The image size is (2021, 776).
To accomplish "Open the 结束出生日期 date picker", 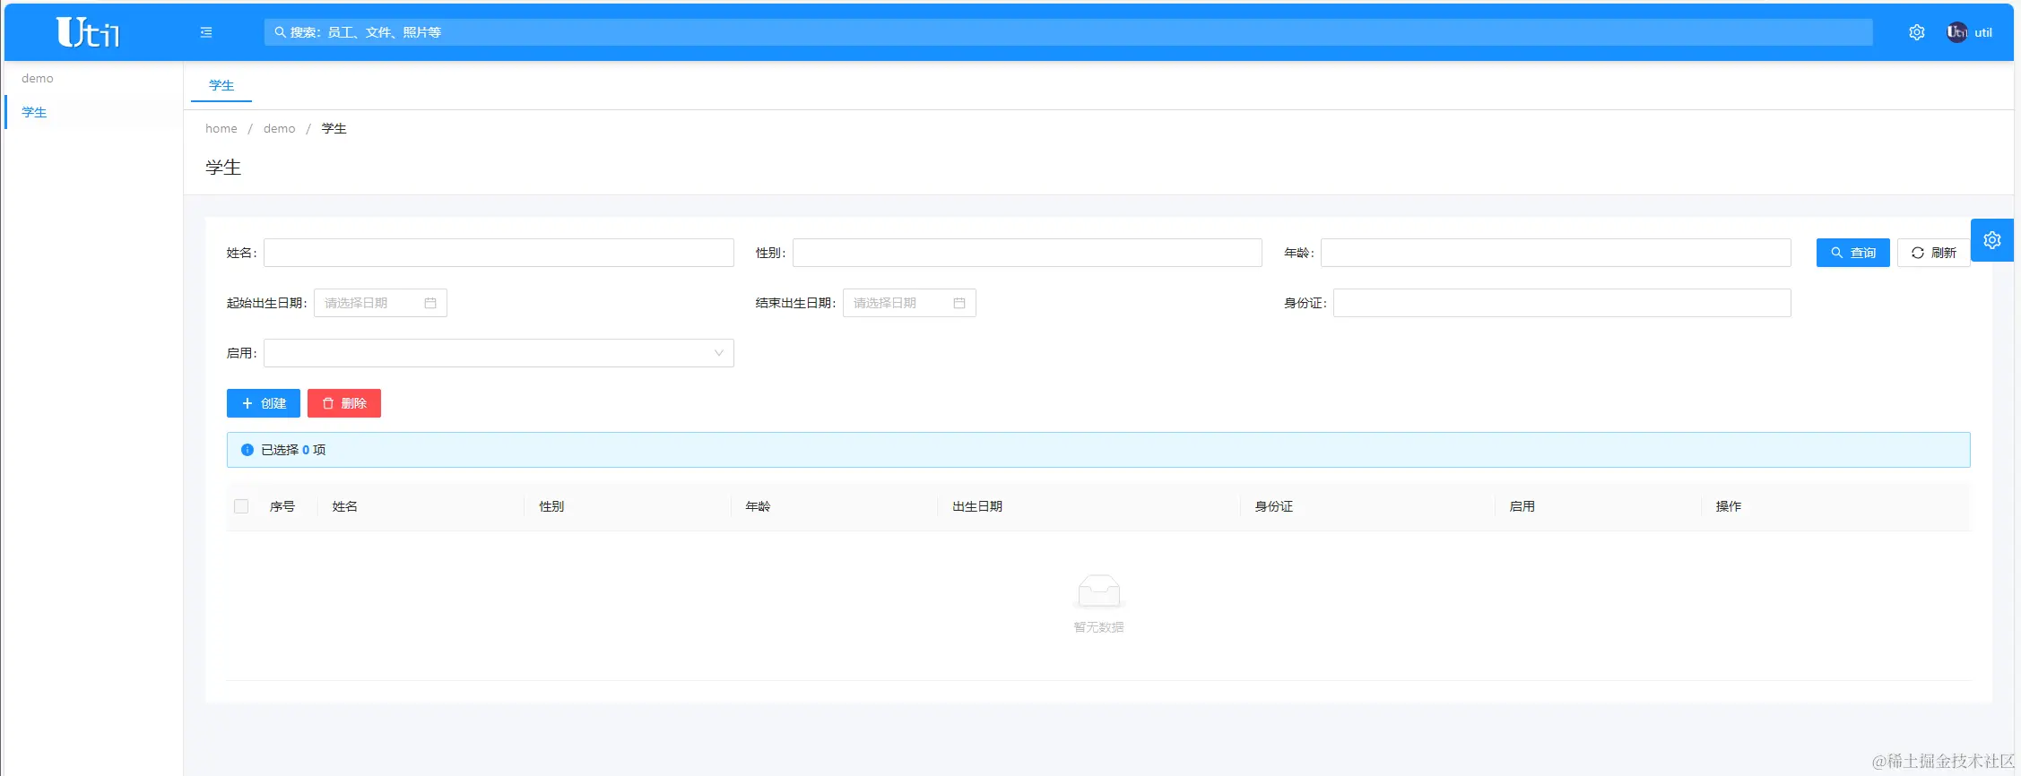I will coord(909,303).
